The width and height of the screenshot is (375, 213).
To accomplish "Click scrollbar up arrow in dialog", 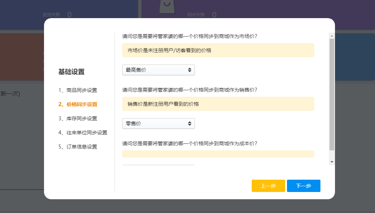I will (x=332, y=36).
